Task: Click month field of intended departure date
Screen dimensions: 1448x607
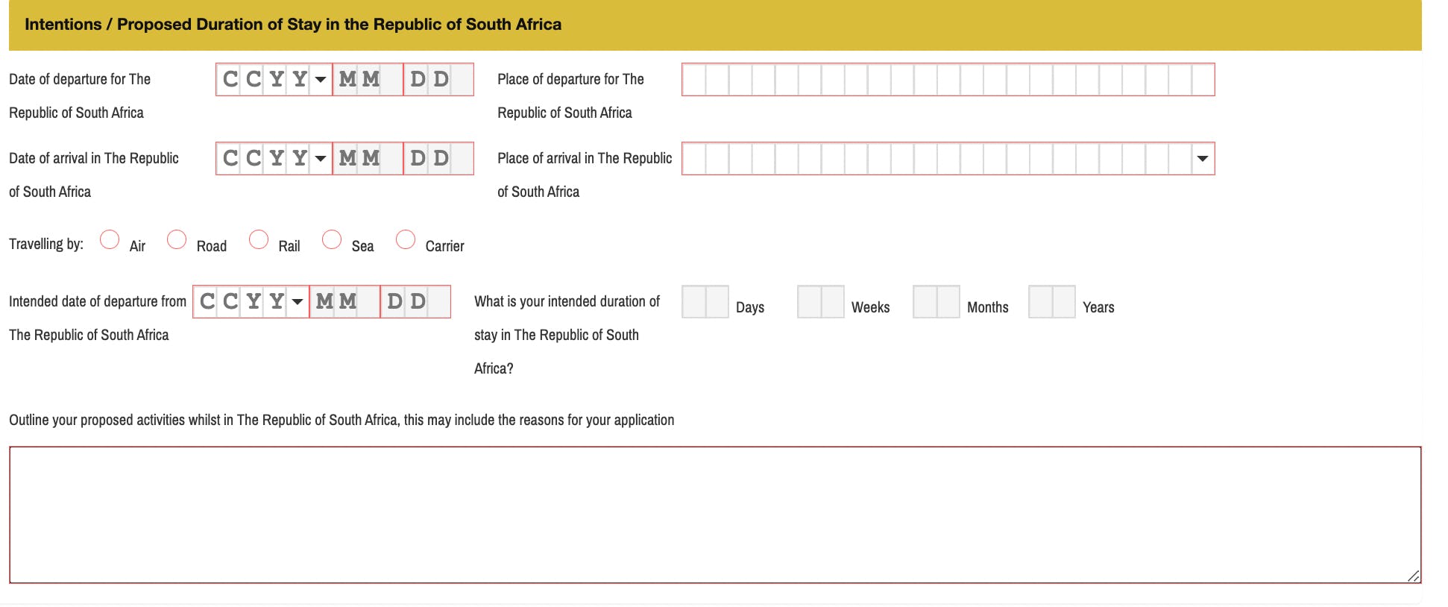Action: coord(344,301)
